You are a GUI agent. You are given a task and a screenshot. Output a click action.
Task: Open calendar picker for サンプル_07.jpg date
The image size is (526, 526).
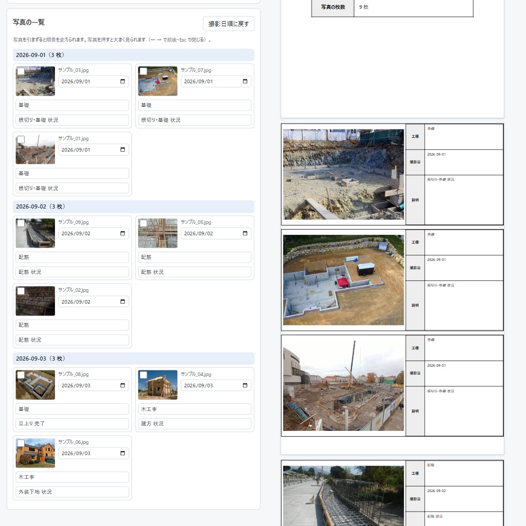pos(245,82)
